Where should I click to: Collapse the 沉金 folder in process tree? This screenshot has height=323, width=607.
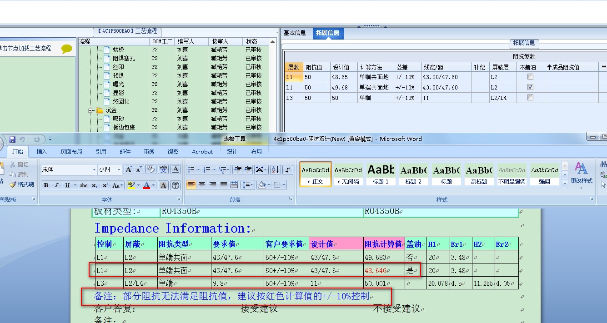91,110
